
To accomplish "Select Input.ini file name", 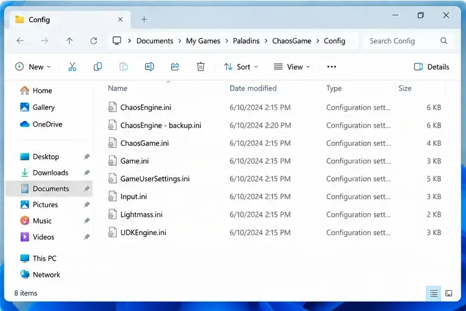I will click(x=133, y=197).
